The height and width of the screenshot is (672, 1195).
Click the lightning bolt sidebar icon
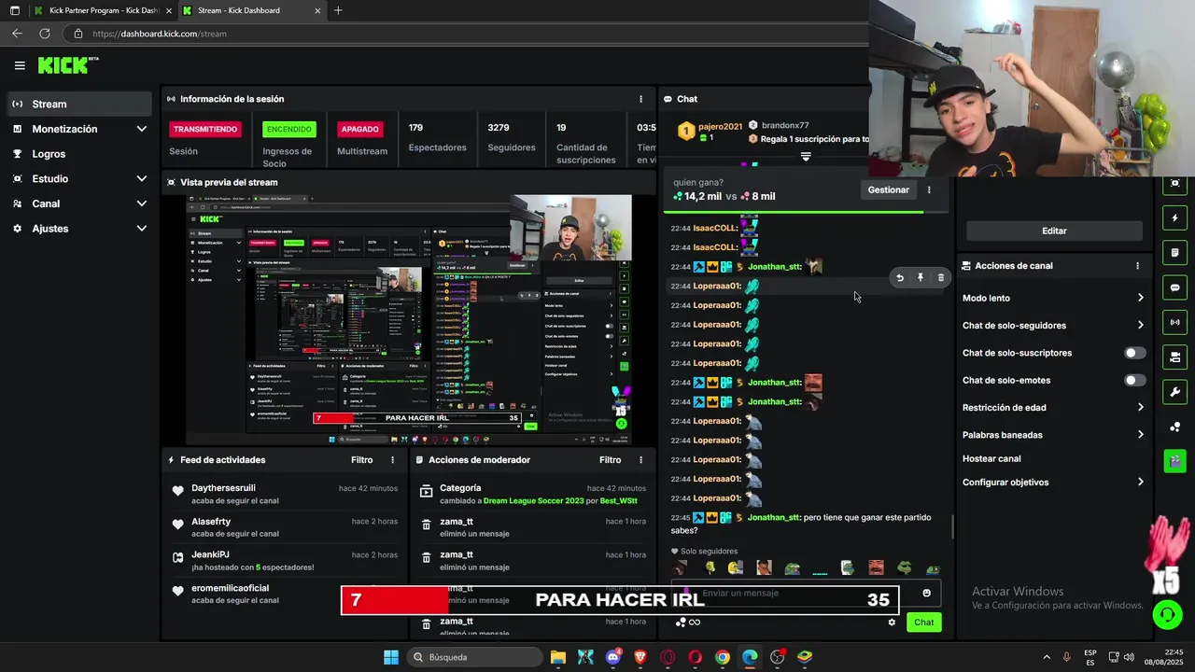pyautogui.click(x=1174, y=218)
